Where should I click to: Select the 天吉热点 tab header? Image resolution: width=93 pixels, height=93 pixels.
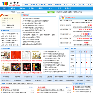coord(25,15)
